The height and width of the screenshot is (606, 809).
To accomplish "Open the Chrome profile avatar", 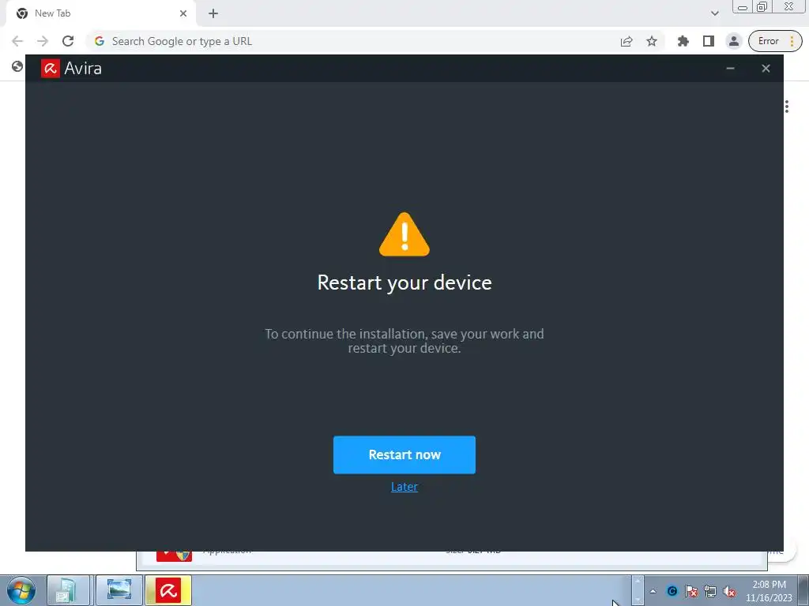I will pos(733,41).
